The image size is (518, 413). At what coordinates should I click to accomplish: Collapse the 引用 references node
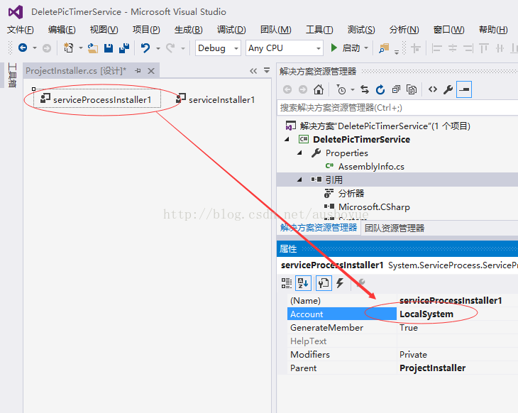click(x=299, y=180)
